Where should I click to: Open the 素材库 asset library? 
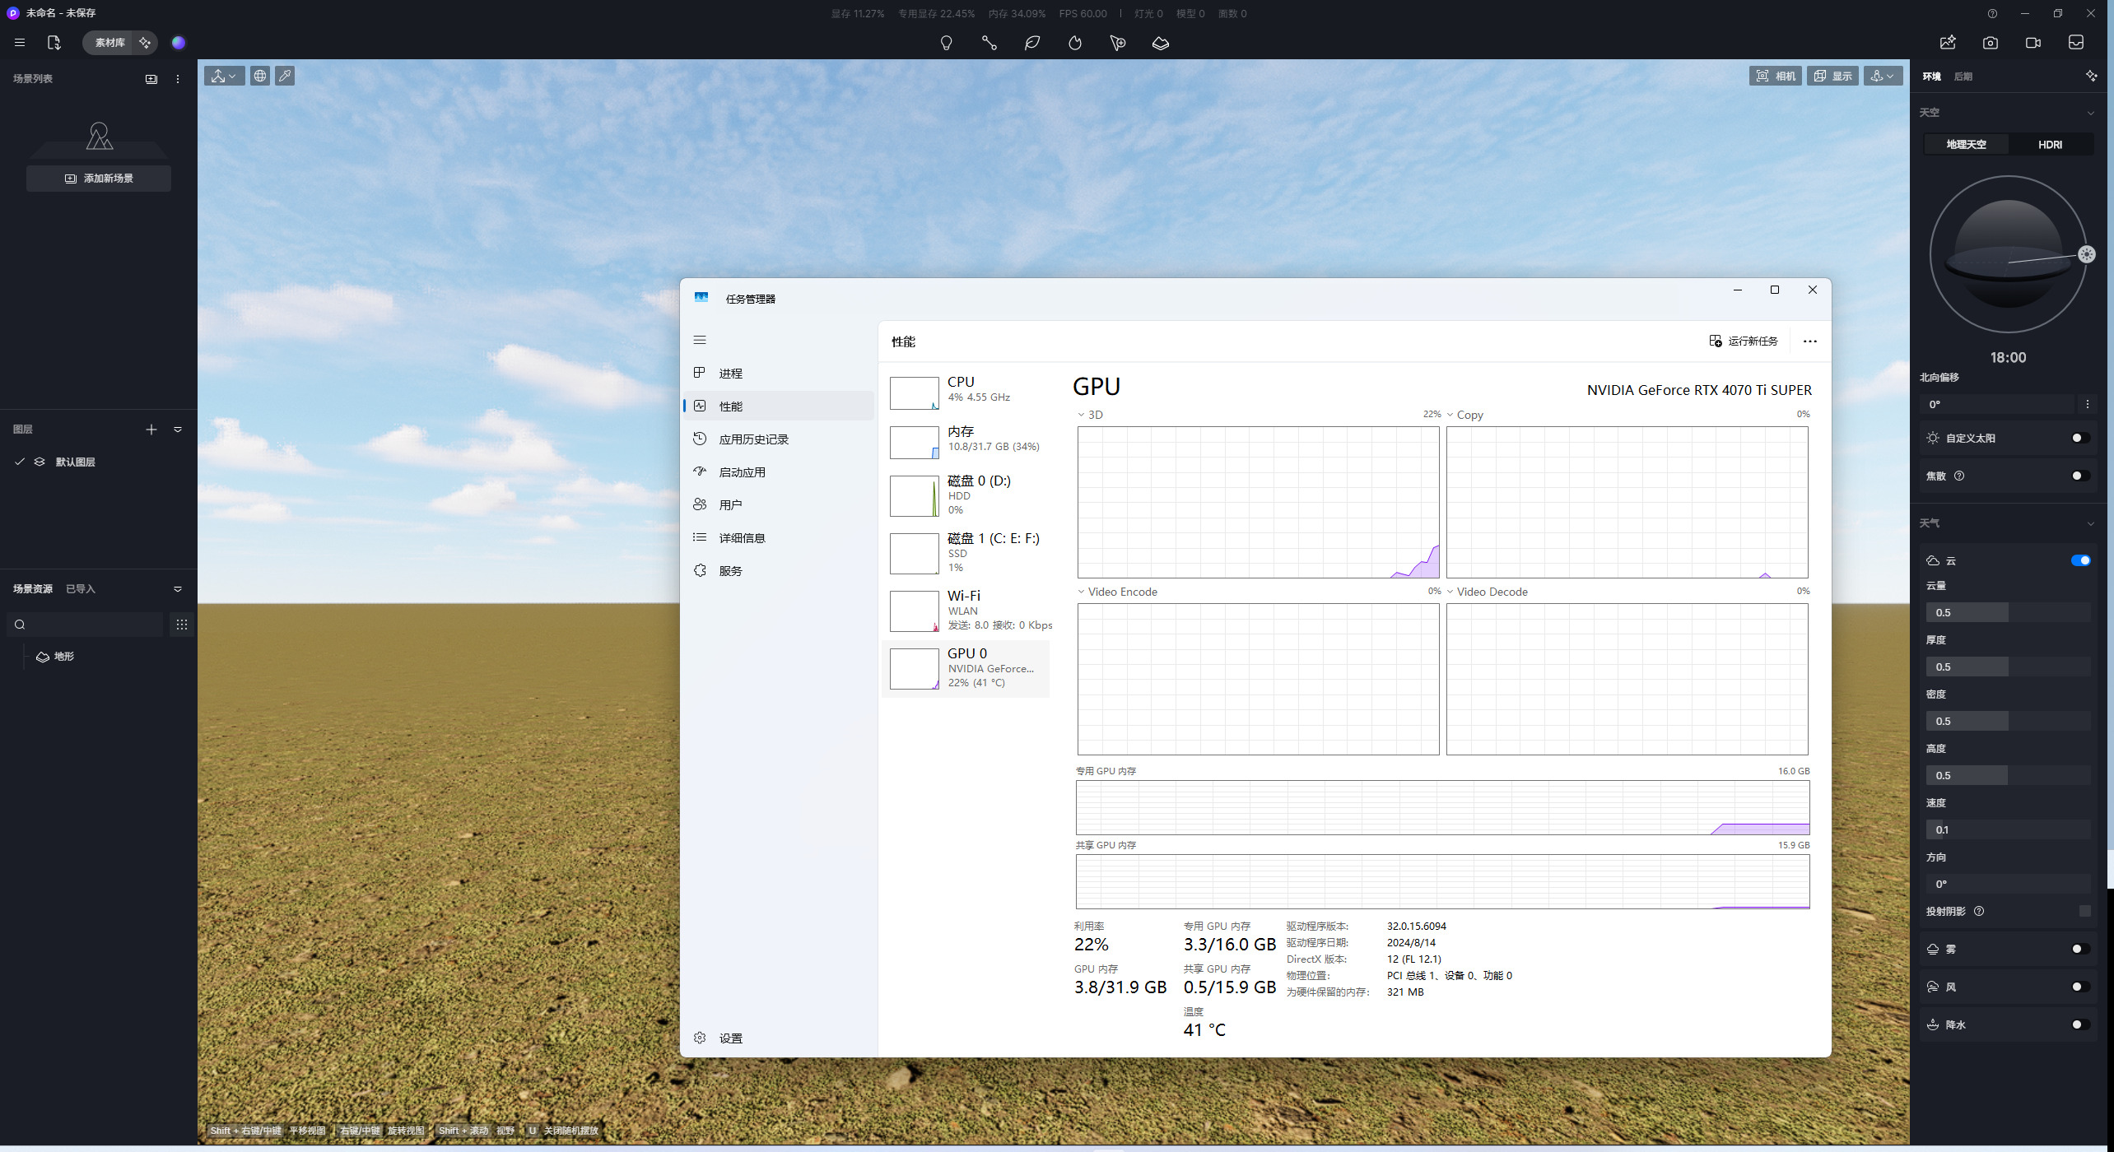click(x=109, y=43)
